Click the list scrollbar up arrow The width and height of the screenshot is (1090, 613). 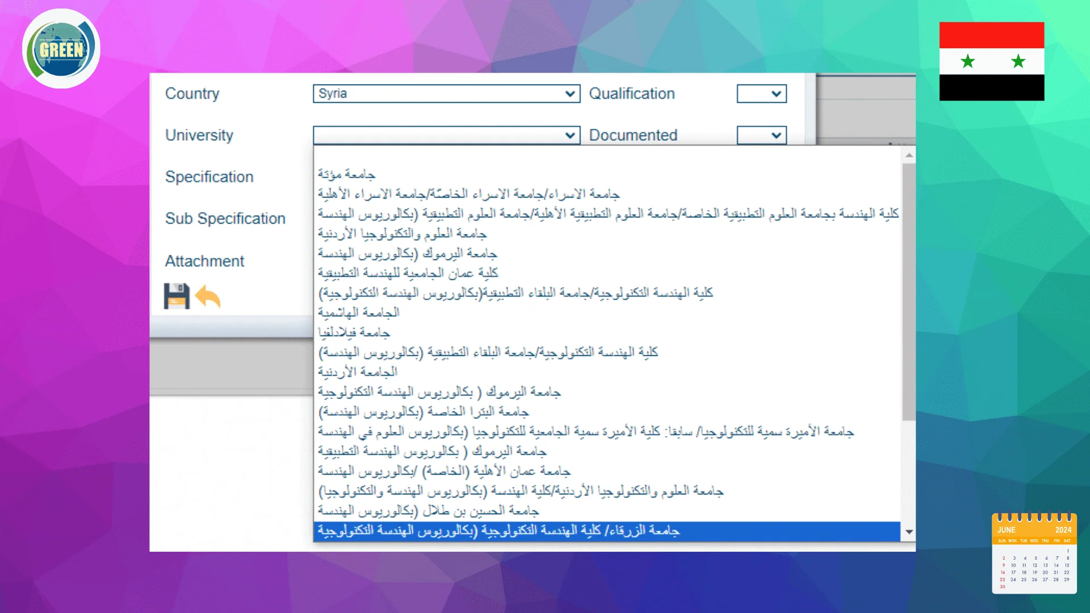pyautogui.click(x=909, y=155)
